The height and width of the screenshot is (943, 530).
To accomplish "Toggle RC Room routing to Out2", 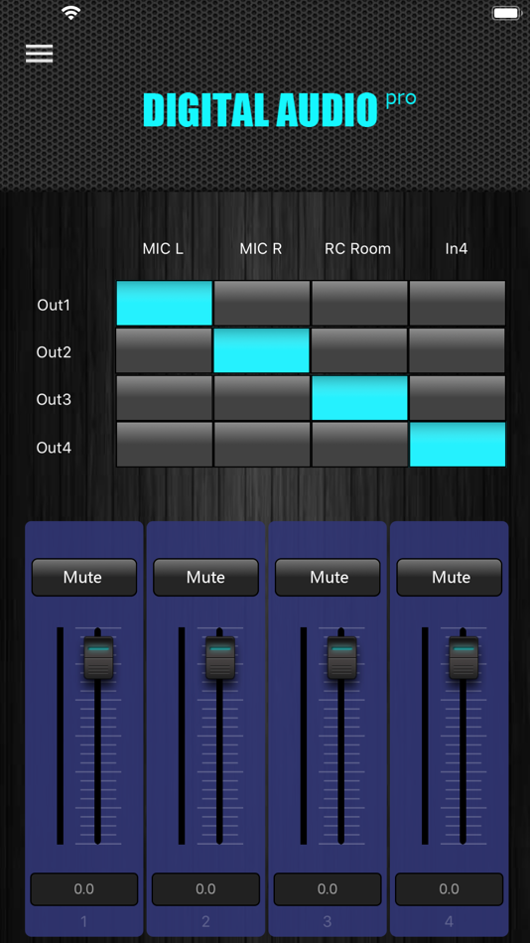I will click(x=359, y=350).
